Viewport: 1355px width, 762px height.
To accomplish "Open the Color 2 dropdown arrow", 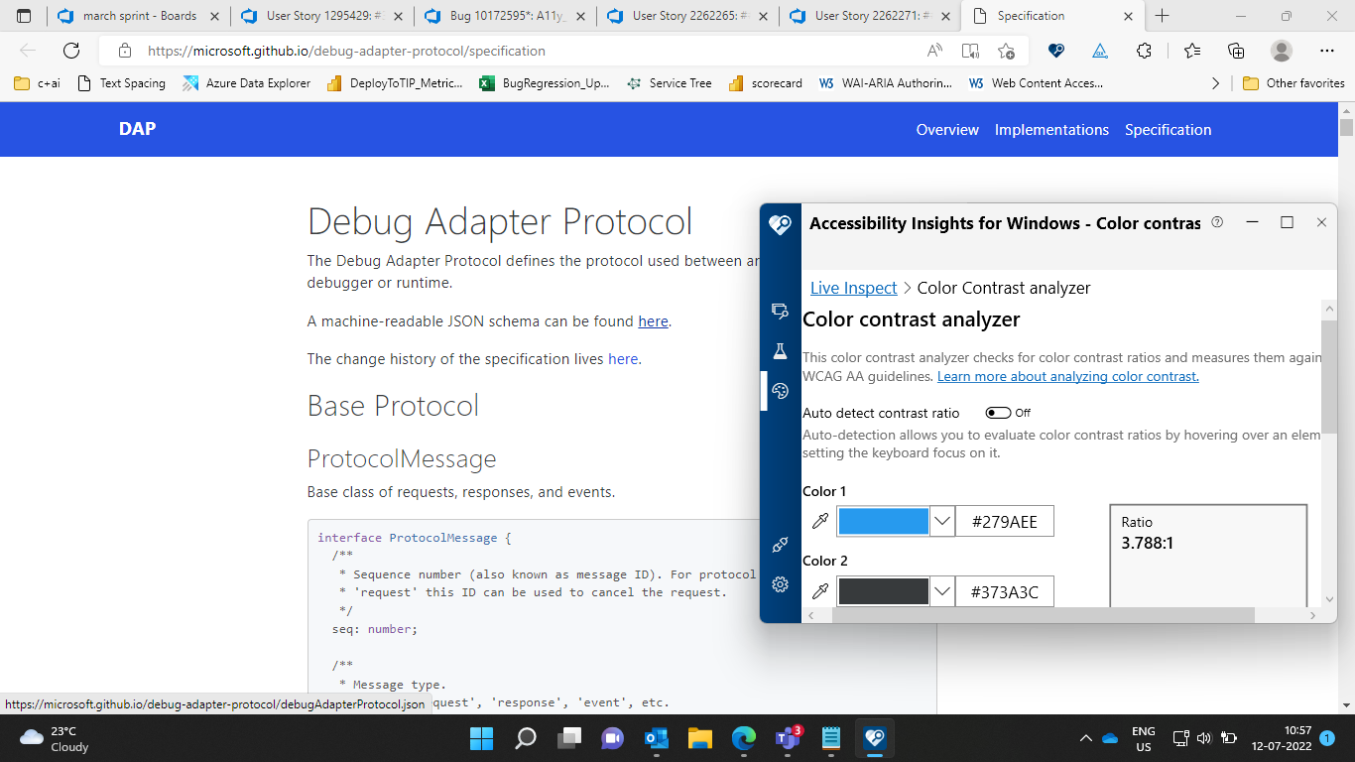I will (940, 590).
